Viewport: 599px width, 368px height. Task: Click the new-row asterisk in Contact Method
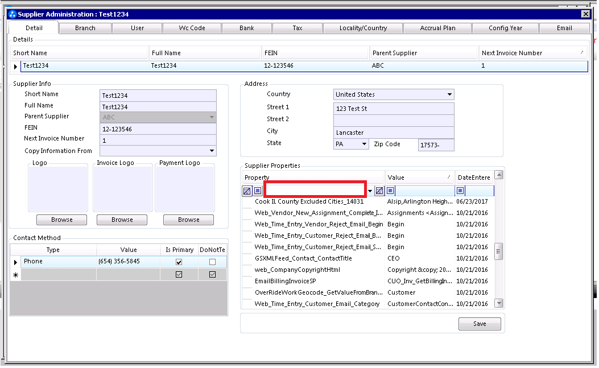click(16, 275)
